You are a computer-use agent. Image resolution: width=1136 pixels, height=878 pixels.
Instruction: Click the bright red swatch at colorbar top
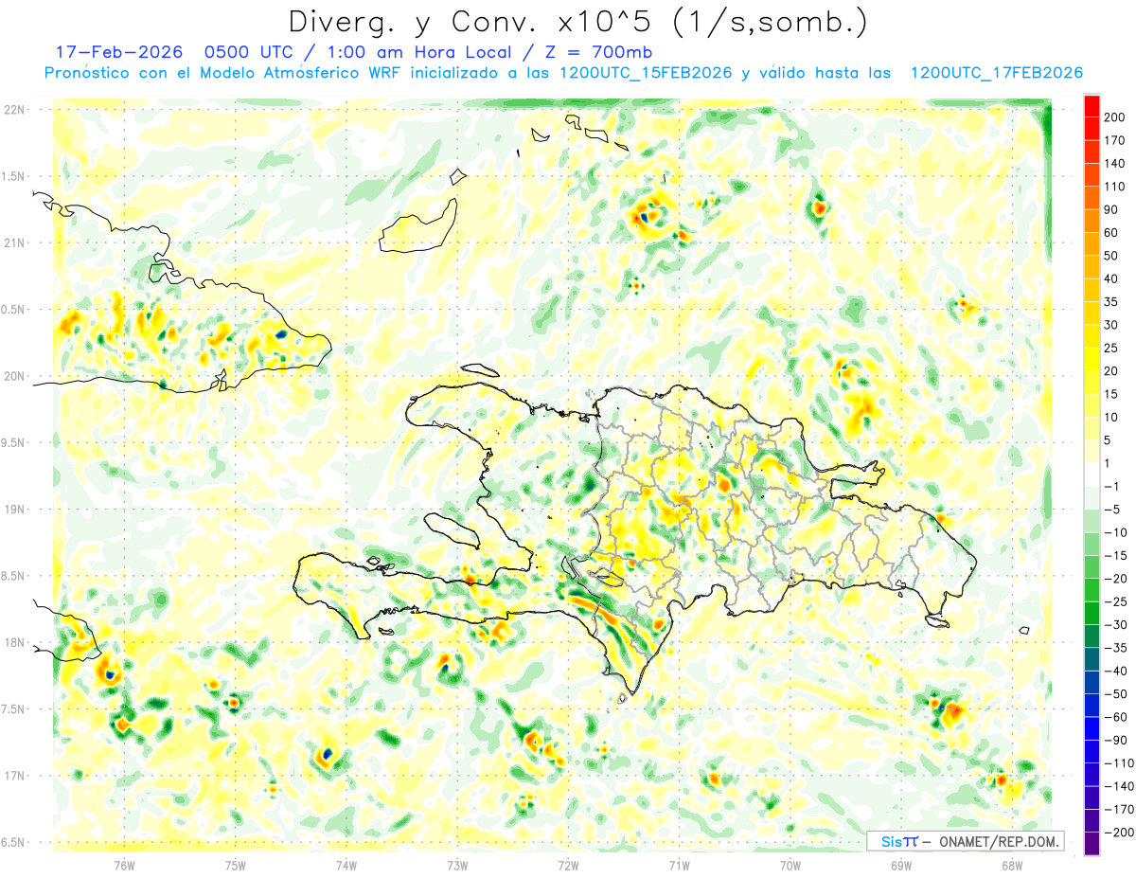(x=1092, y=105)
